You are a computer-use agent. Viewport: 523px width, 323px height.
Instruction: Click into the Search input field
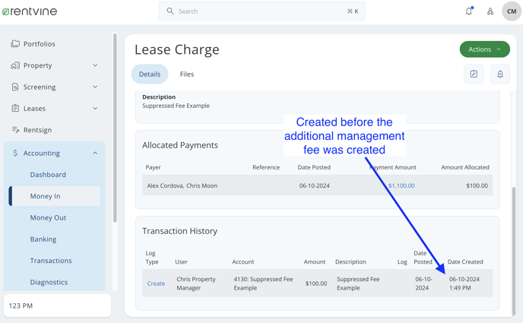[261, 11]
